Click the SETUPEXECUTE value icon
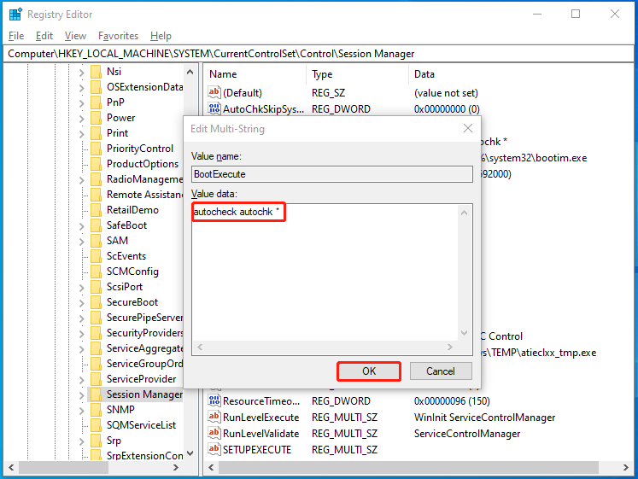The image size is (638, 479). pos(214,449)
